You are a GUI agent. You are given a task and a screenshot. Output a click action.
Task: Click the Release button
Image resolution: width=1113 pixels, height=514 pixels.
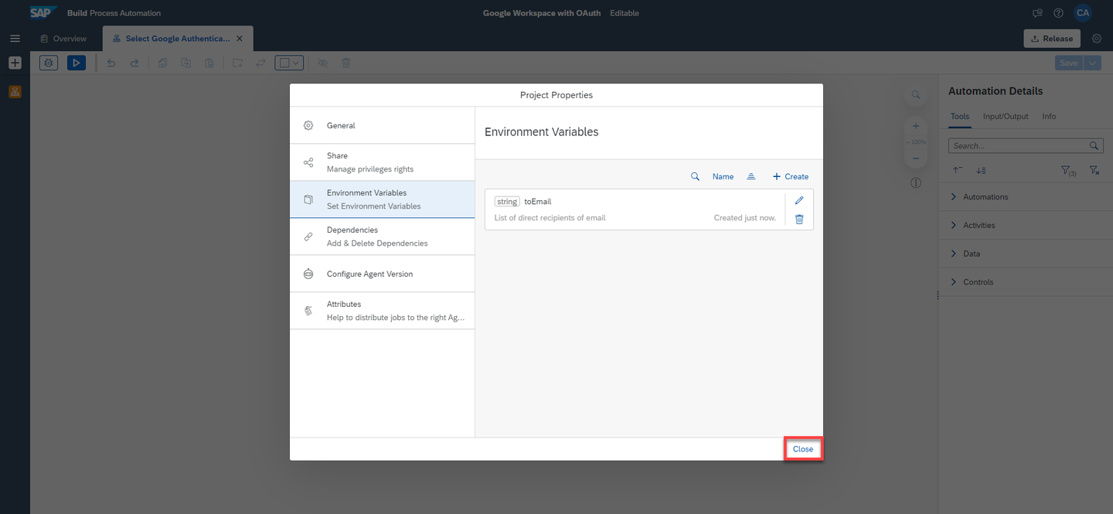(x=1052, y=39)
